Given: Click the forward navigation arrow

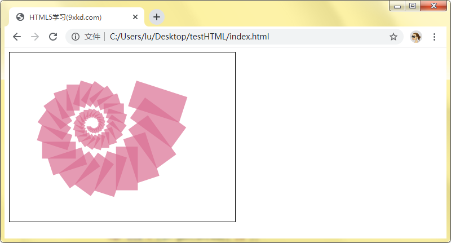Looking at the screenshot, I should (x=35, y=37).
